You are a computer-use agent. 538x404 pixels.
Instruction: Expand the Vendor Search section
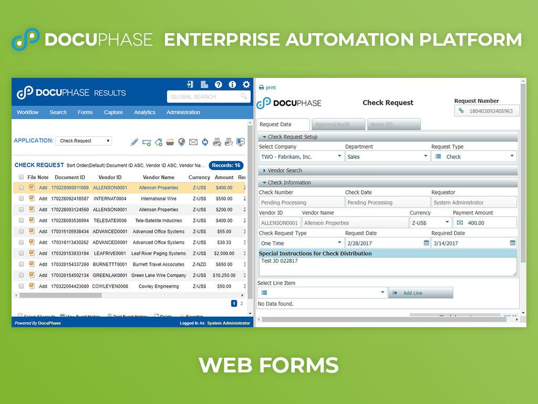click(x=285, y=170)
